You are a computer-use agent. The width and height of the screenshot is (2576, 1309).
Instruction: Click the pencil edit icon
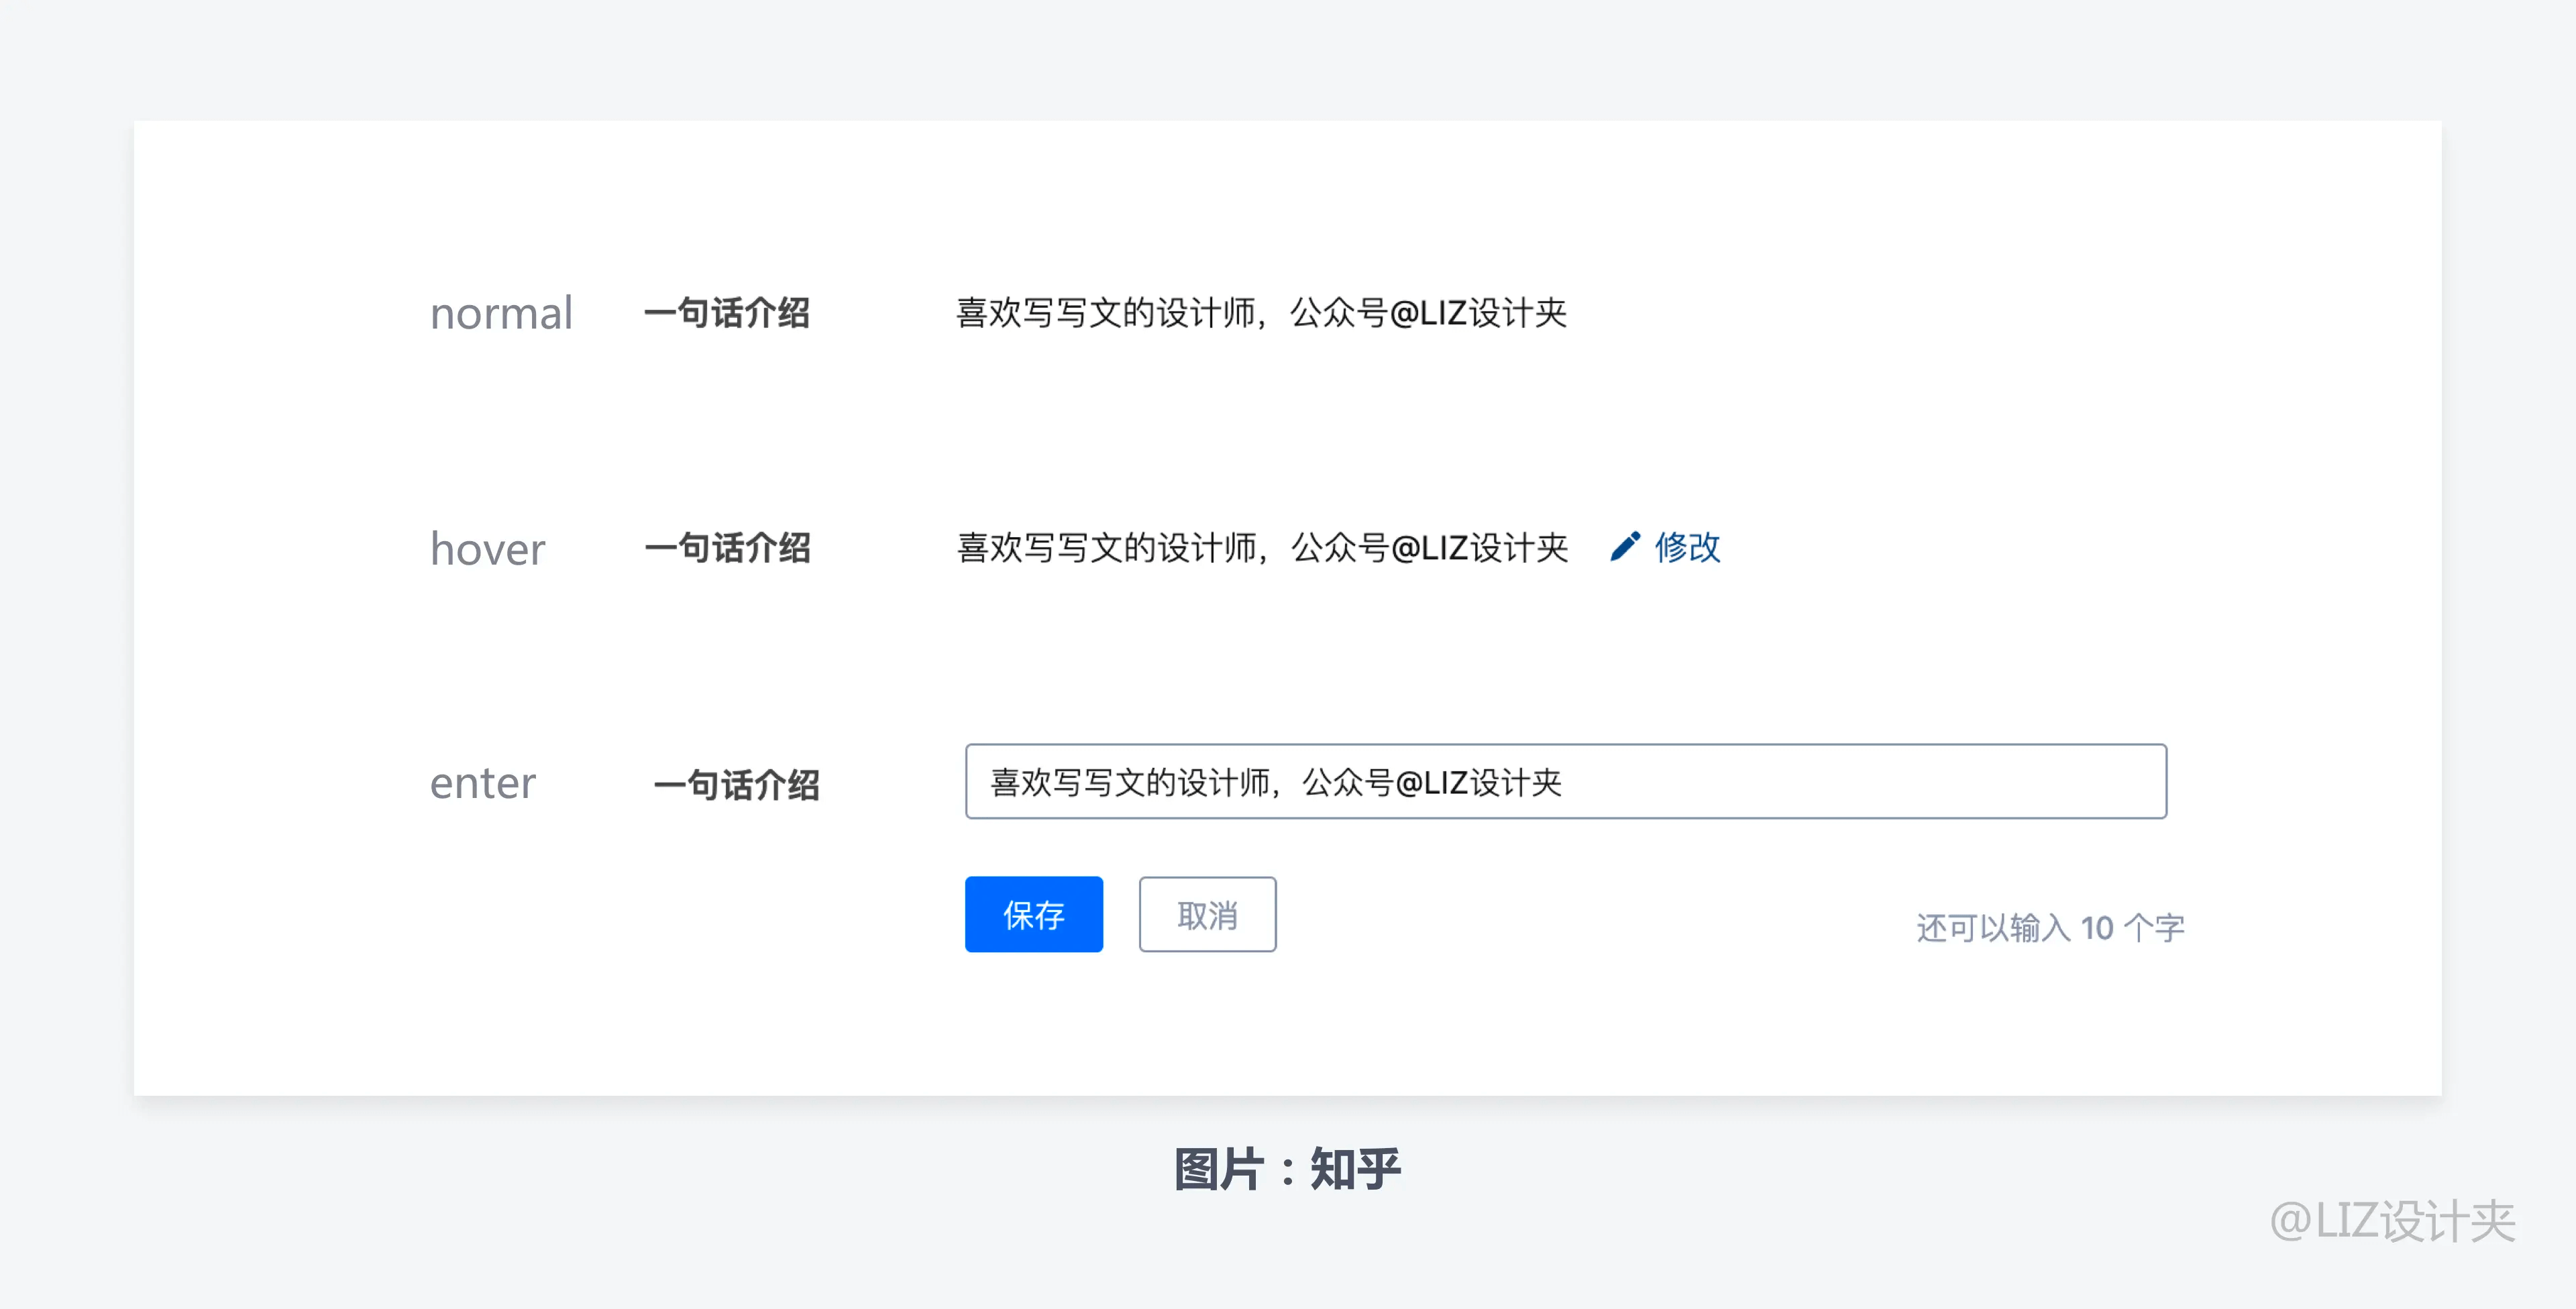pyautogui.click(x=1625, y=546)
